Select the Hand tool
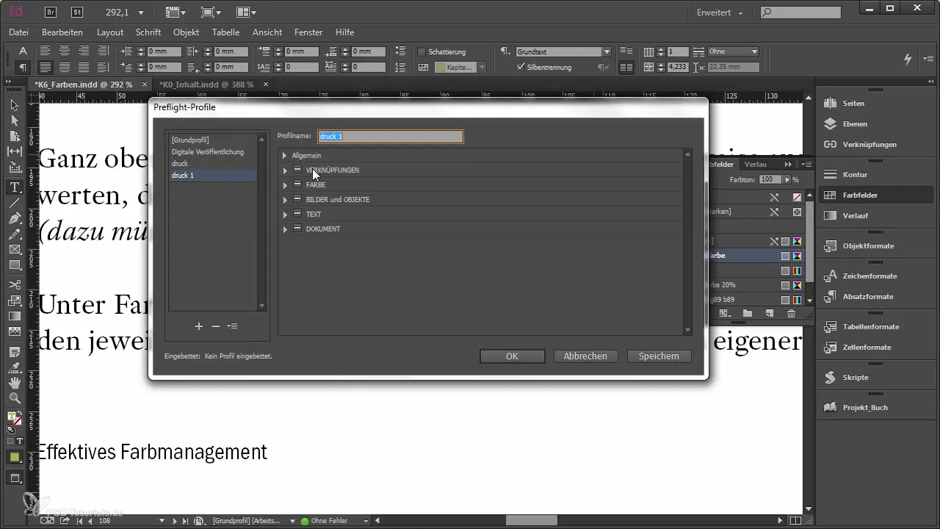Screen dimensions: 940x529 pos(14,383)
